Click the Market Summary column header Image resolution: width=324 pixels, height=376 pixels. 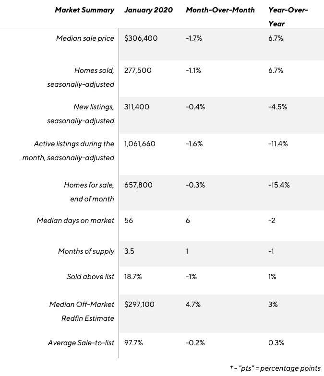84,10
